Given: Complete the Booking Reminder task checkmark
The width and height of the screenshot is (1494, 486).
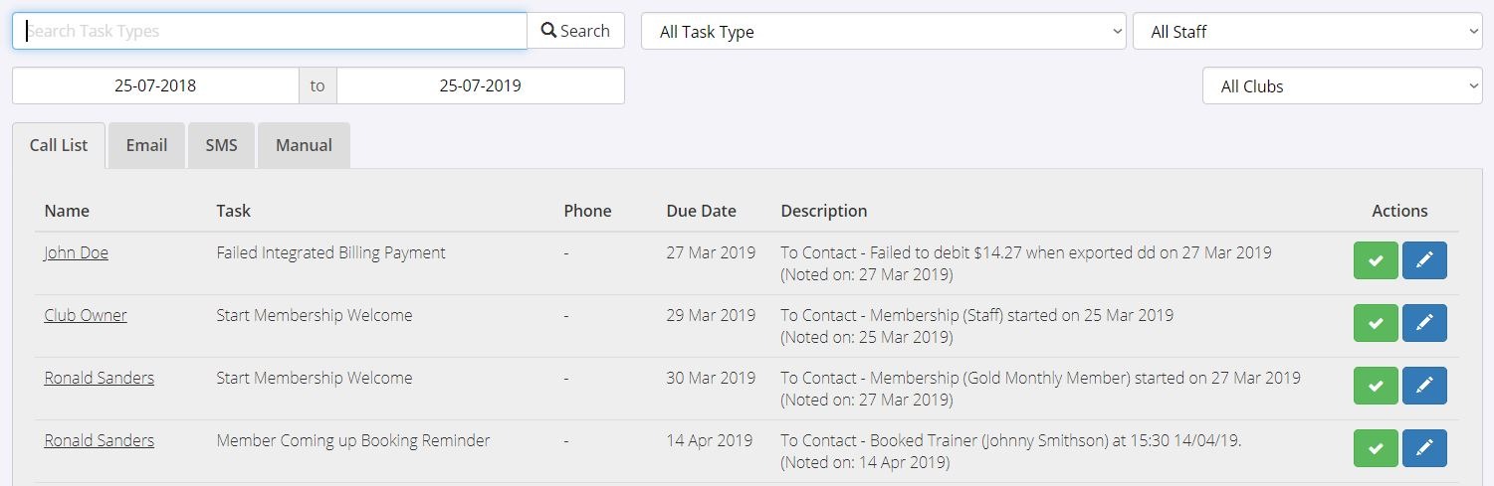Looking at the screenshot, I should pos(1376,448).
